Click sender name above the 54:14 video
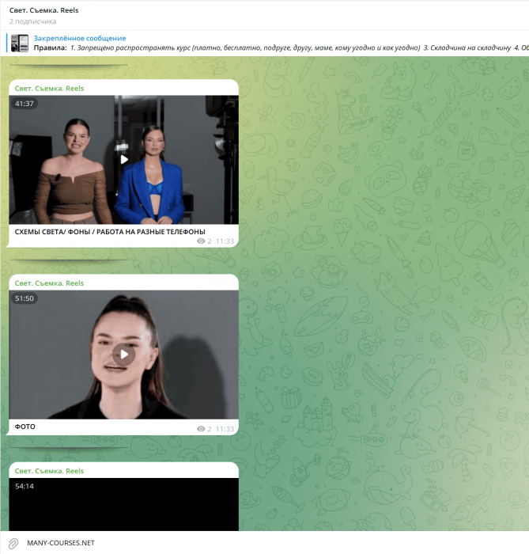 tap(49, 471)
